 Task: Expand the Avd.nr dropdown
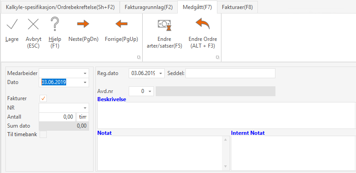click(149, 91)
